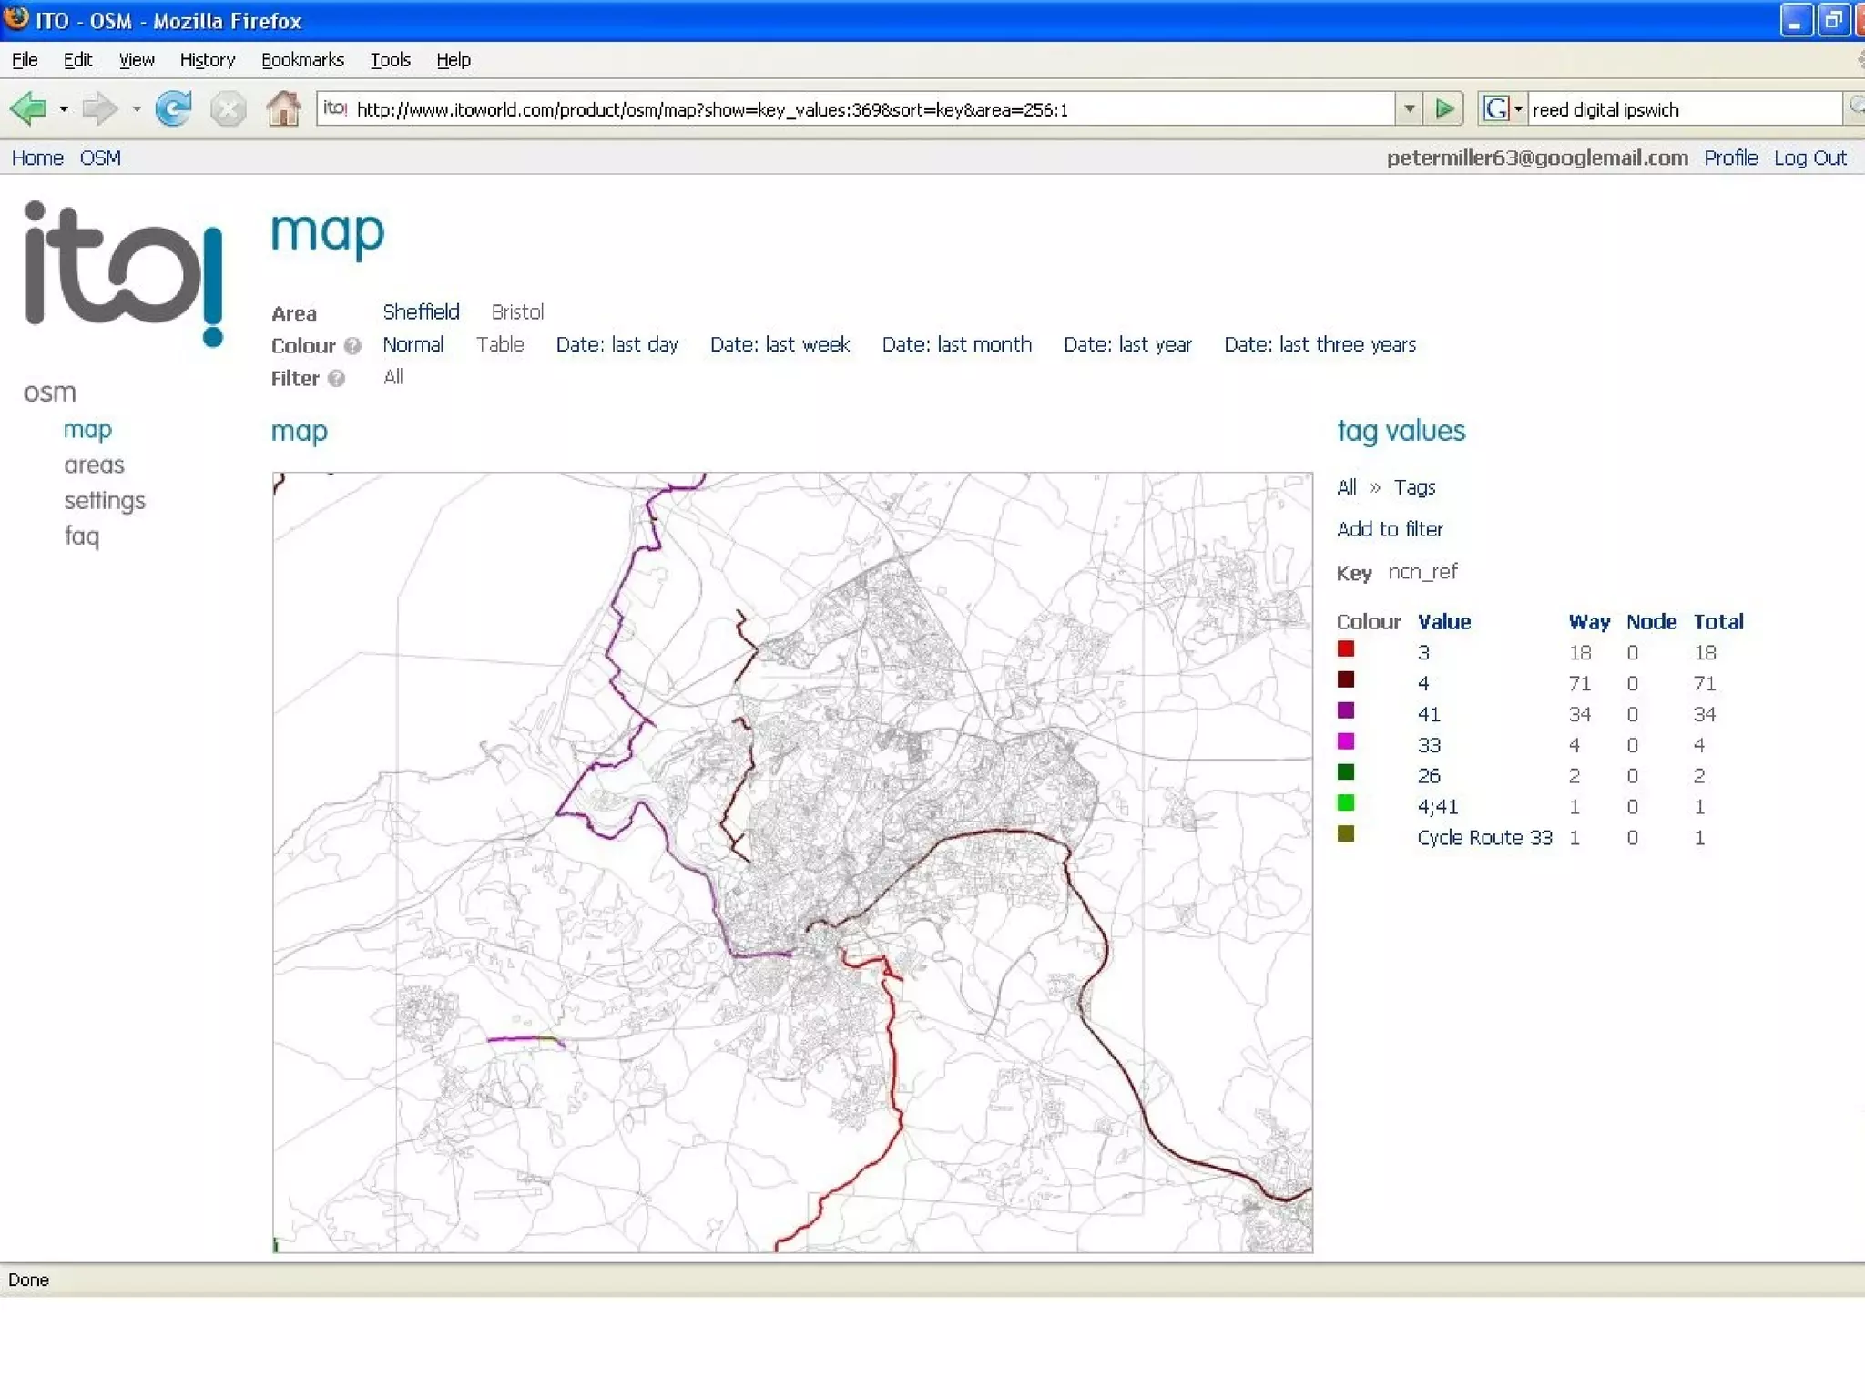This screenshot has height=1399, width=1865.
Task: Click the help icon beside Filter
Action: 336,379
